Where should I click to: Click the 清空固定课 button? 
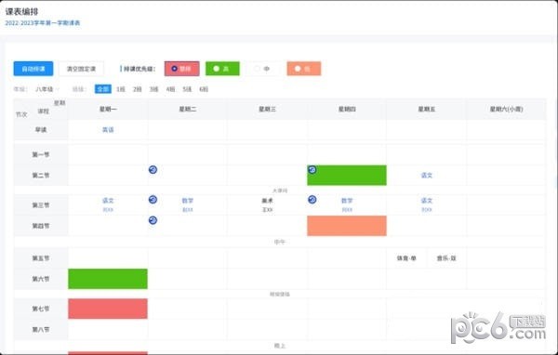(81, 69)
